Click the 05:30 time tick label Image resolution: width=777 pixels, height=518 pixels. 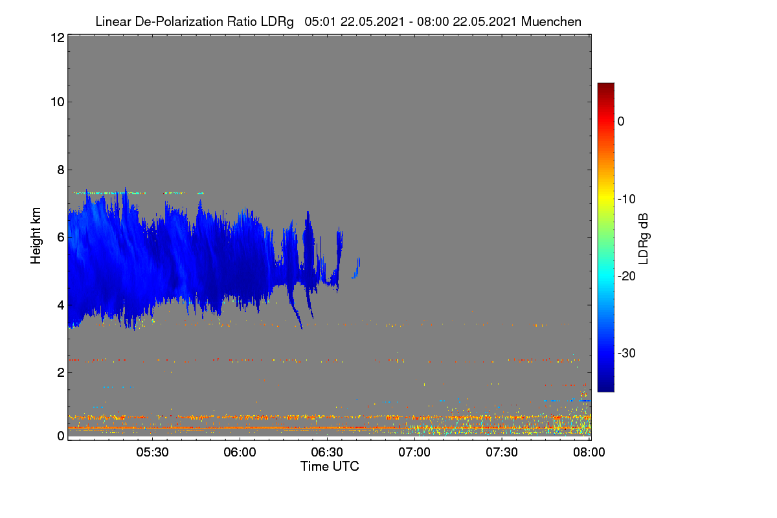pos(152,452)
